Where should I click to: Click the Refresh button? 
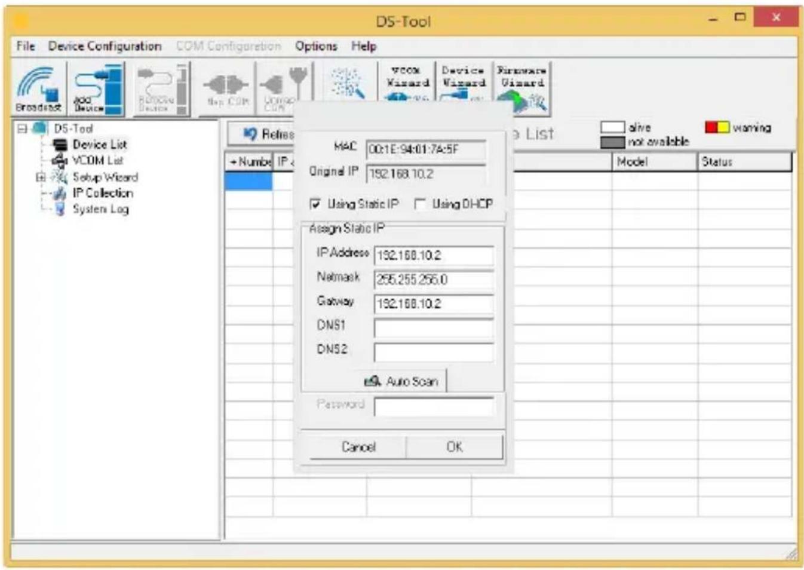coord(262,134)
